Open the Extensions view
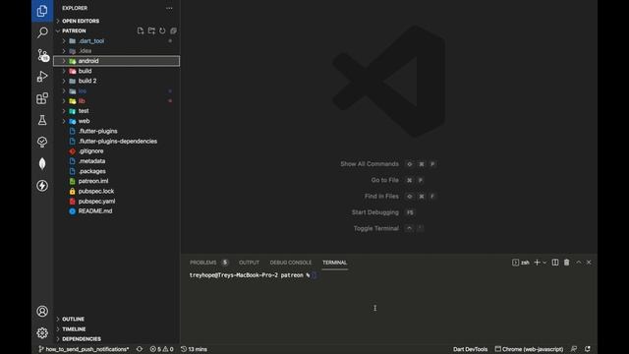Image resolution: width=629 pixels, height=354 pixels. point(42,98)
